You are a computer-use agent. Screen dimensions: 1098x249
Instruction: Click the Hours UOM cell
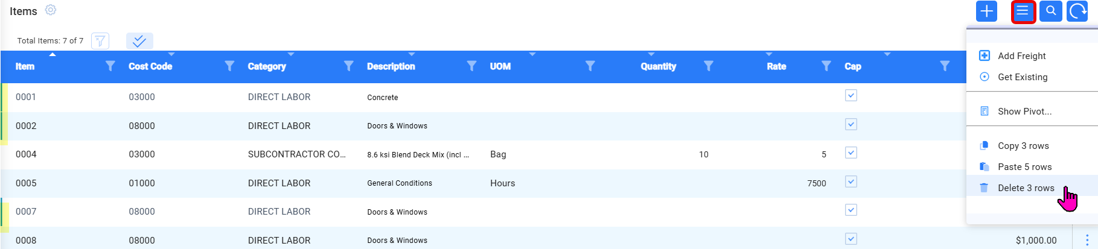502,183
